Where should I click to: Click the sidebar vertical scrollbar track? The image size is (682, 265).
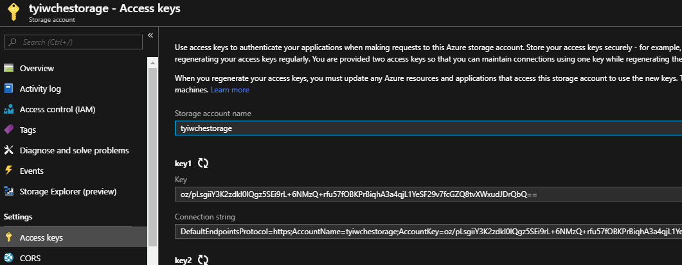pyautogui.click(x=152, y=161)
